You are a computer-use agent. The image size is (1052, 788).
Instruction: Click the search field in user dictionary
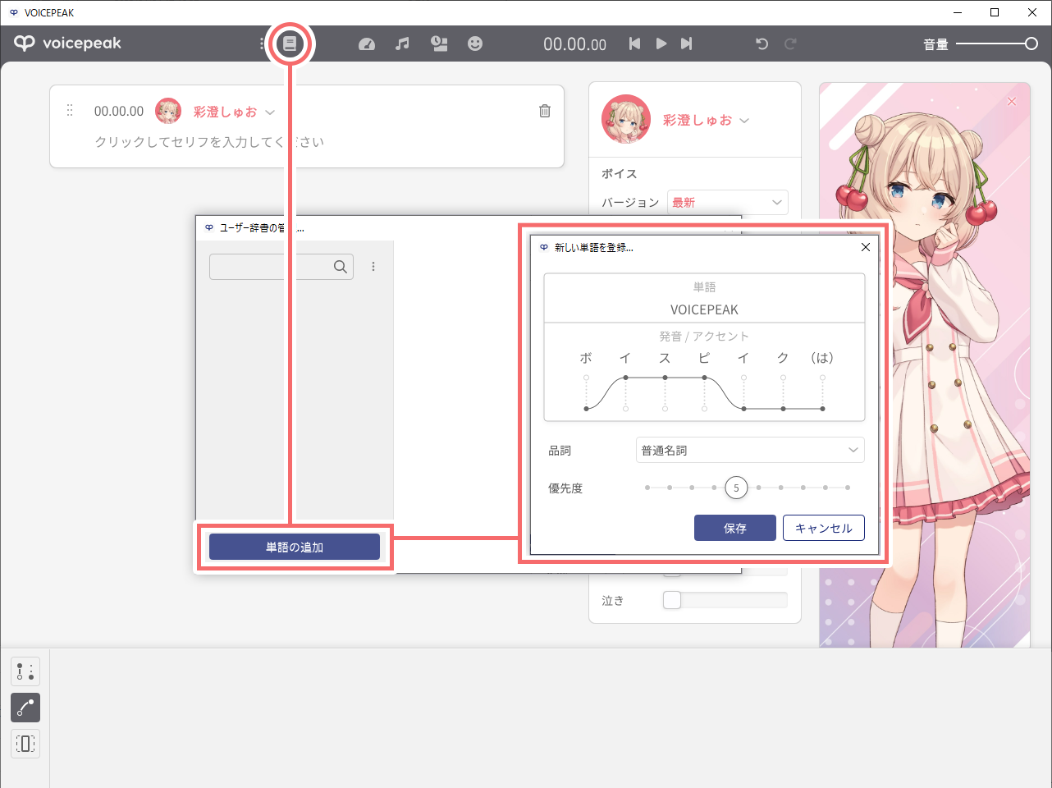point(281,267)
